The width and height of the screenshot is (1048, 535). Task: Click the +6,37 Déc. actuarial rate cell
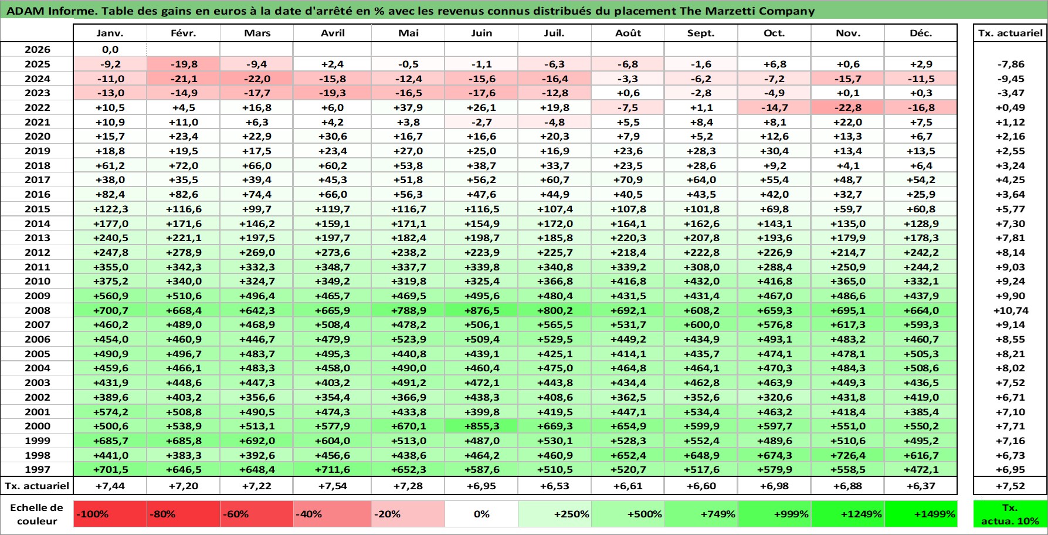[921, 486]
